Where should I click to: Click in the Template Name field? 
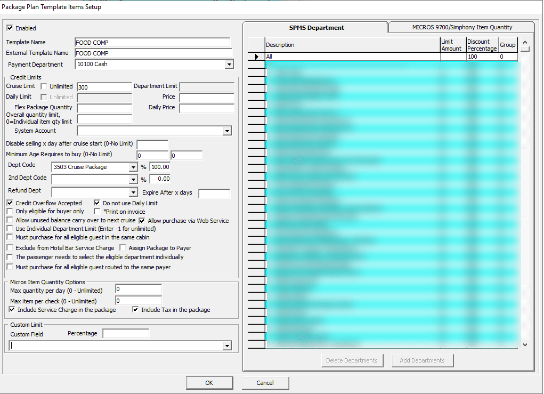click(x=153, y=43)
